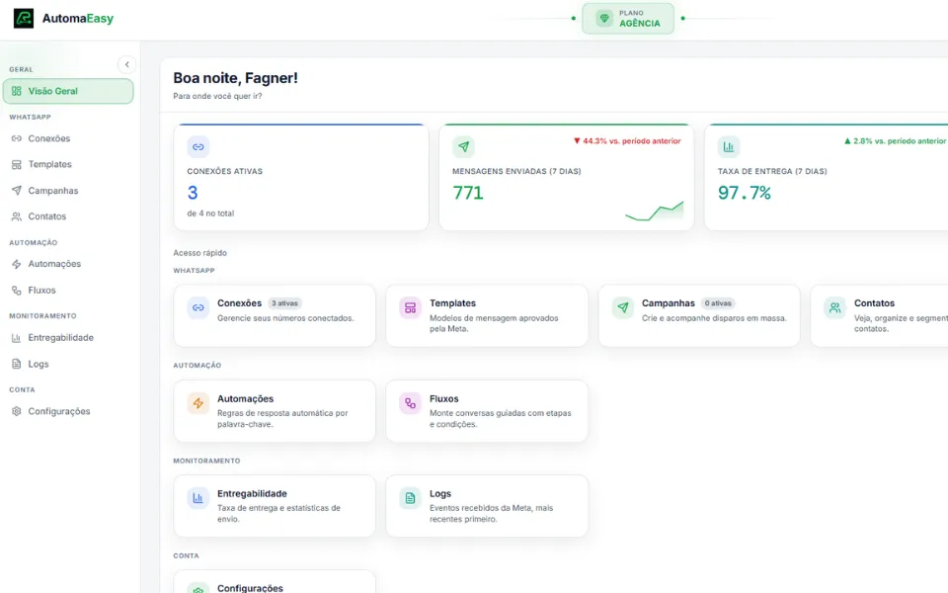Click the Templates layout icon in sidebar
The height and width of the screenshot is (593, 948).
pyautogui.click(x=17, y=165)
